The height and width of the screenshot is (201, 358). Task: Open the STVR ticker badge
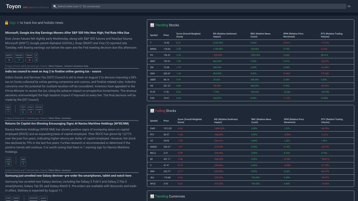(x=39, y=110)
